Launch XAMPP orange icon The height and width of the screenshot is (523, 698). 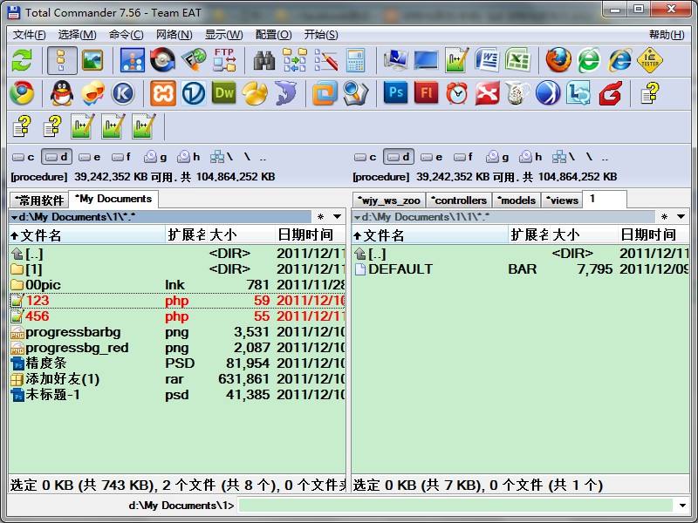(163, 93)
